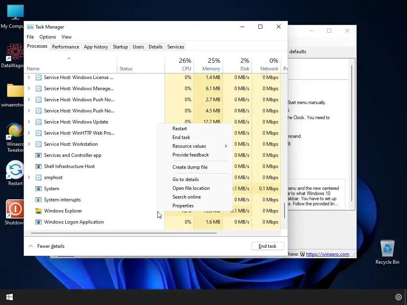407x305 pixels.
Task: Switch to the Performance tab
Action: [66, 47]
